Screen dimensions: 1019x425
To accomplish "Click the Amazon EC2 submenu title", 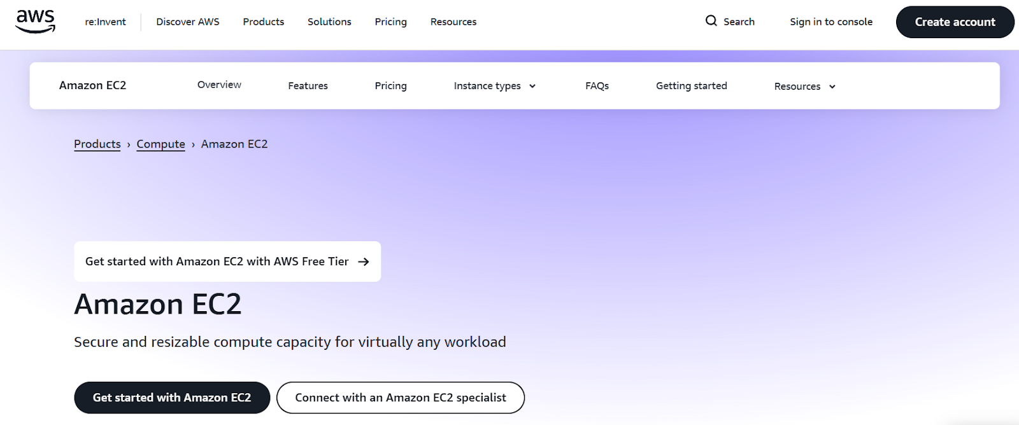I will pos(93,85).
